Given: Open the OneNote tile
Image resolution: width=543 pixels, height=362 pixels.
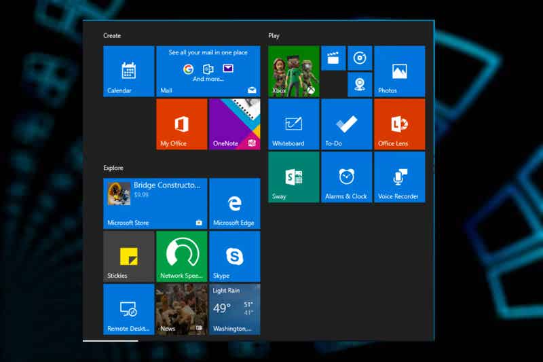Looking at the screenshot, I should point(235,124).
